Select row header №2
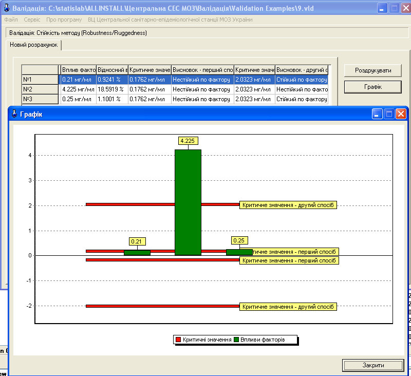The height and width of the screenshot is (376, 411). tap(40, 89)
